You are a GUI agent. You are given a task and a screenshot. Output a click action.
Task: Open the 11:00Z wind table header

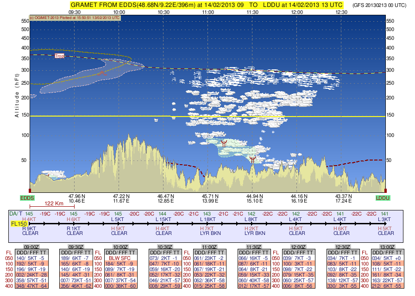(x=210, y=247)
